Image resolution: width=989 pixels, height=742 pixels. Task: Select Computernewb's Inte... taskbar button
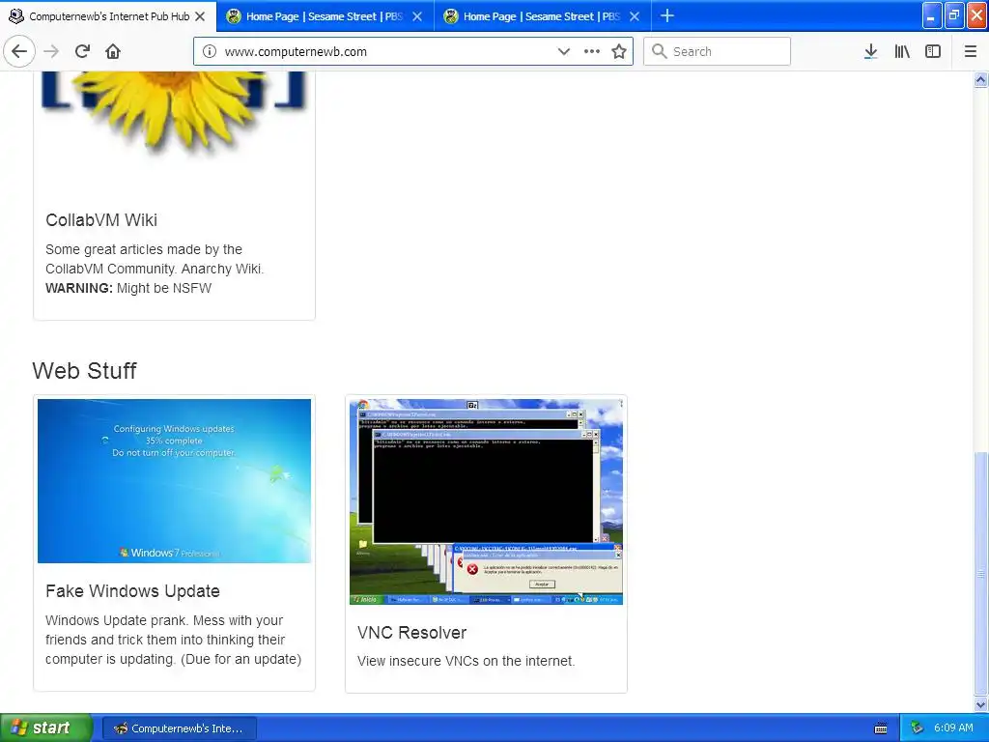(x=179, y=728)
